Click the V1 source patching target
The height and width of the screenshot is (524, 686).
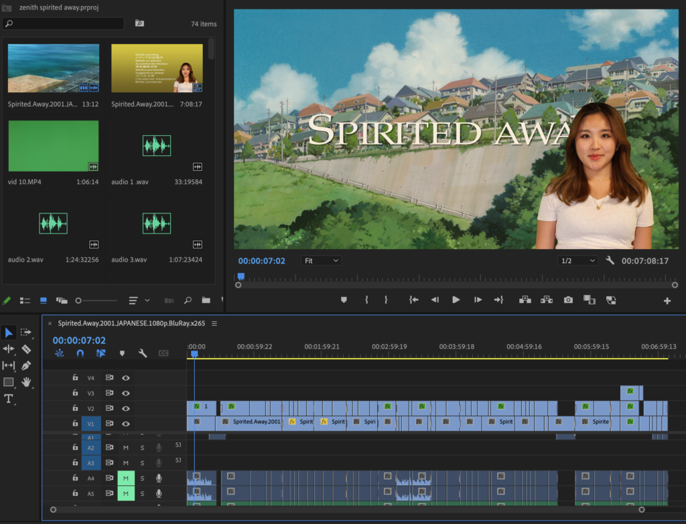coord(91,424)
